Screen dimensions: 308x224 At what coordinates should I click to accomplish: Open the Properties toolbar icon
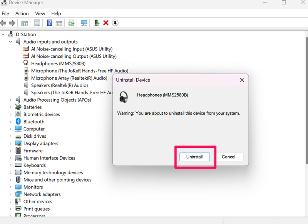click(37, 23)
